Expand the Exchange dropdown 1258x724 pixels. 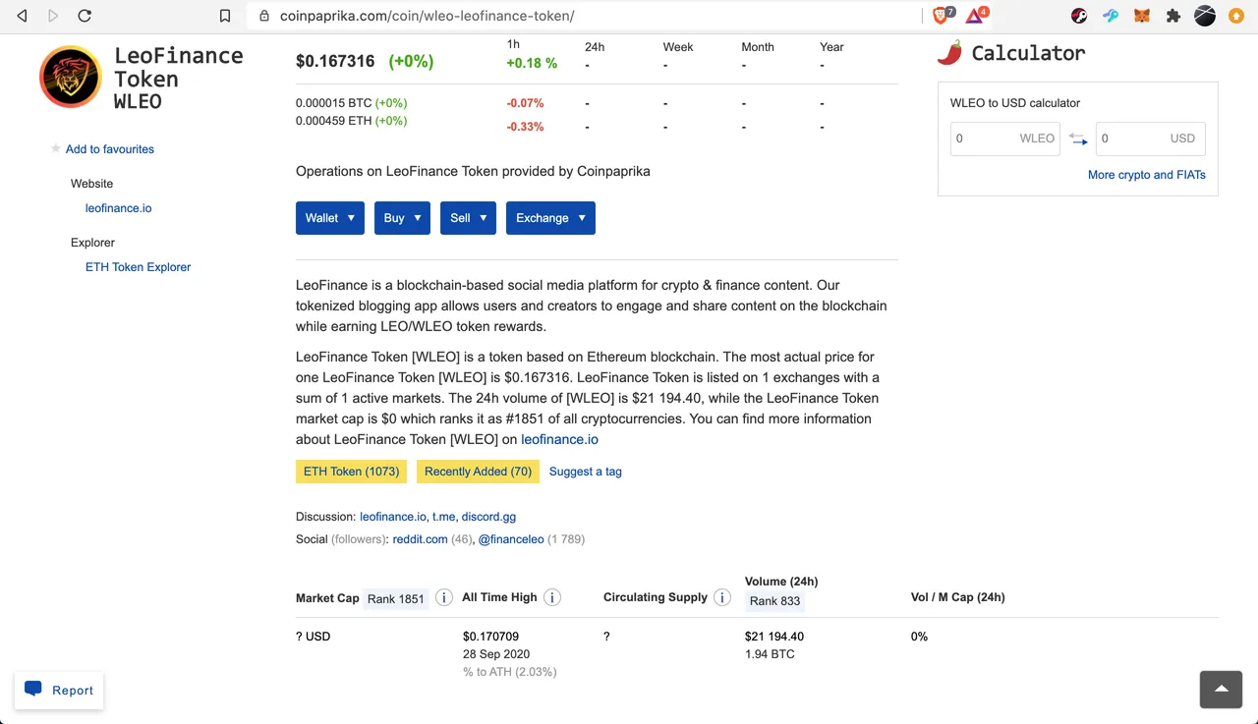click(x=550, y=218)
